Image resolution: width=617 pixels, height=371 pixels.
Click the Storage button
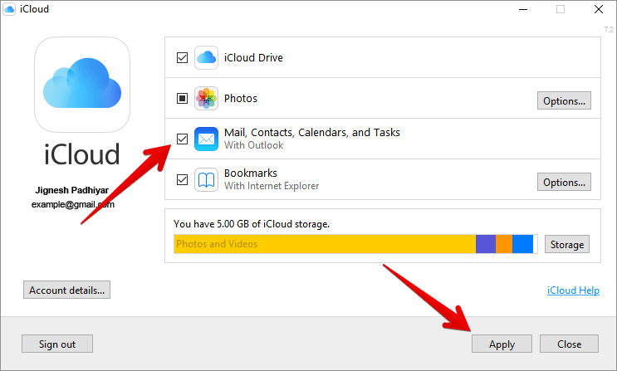(567, 244)
